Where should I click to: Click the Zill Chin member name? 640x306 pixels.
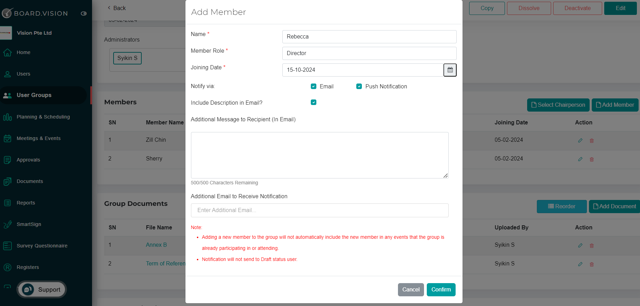coord(156,140)
